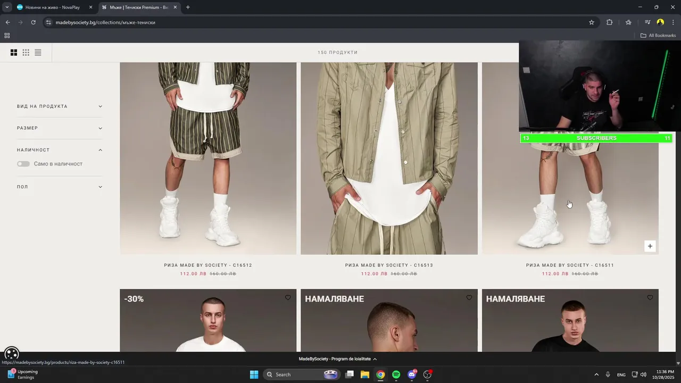Image resolution: width=681 pixels, height=383 pixels.
Task: Add the -30% product to wishlist
Action: tap(288, 298)
